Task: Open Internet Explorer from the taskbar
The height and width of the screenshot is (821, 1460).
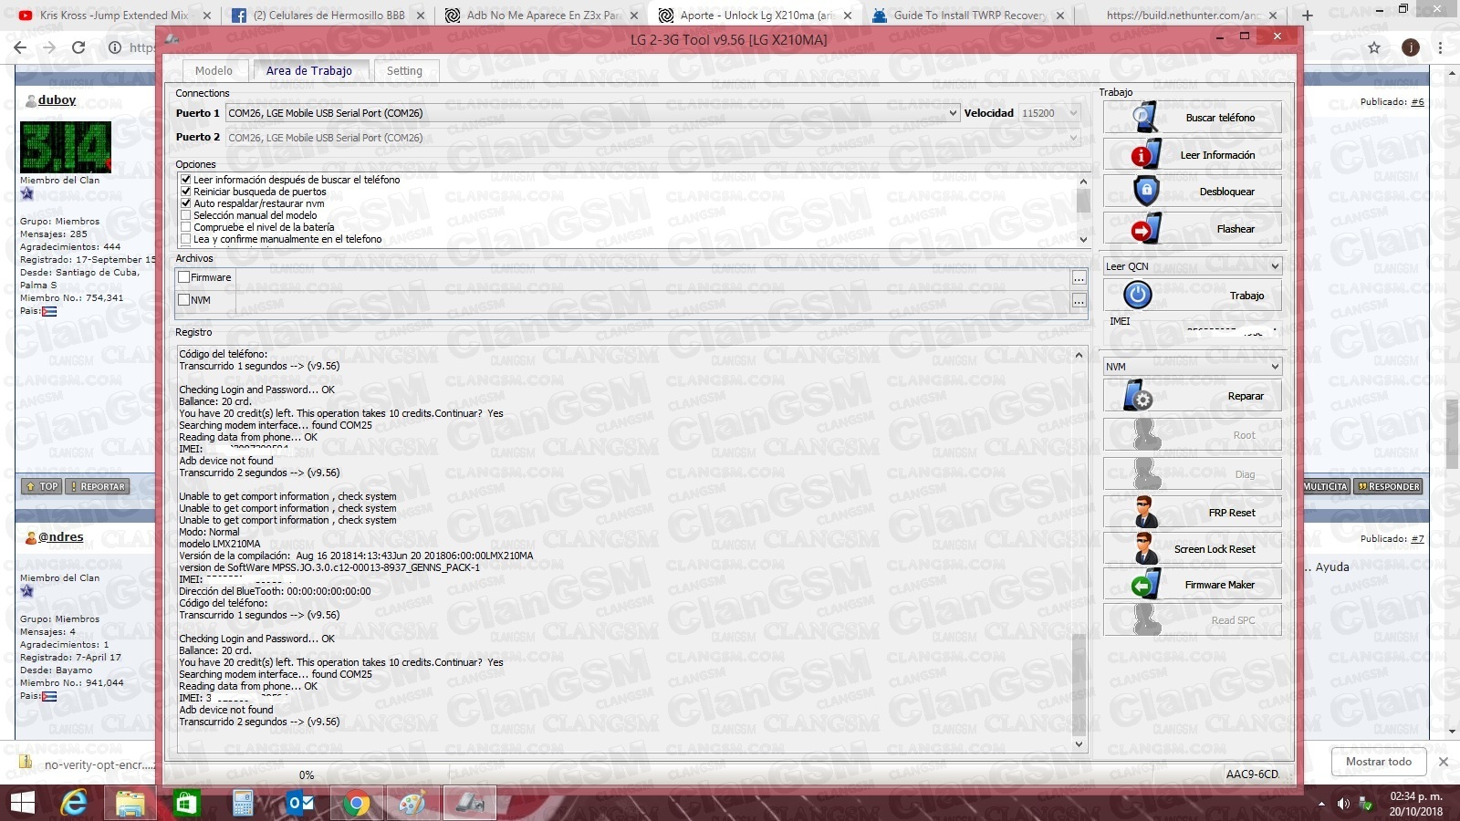Action: click(x=74, y=803)
